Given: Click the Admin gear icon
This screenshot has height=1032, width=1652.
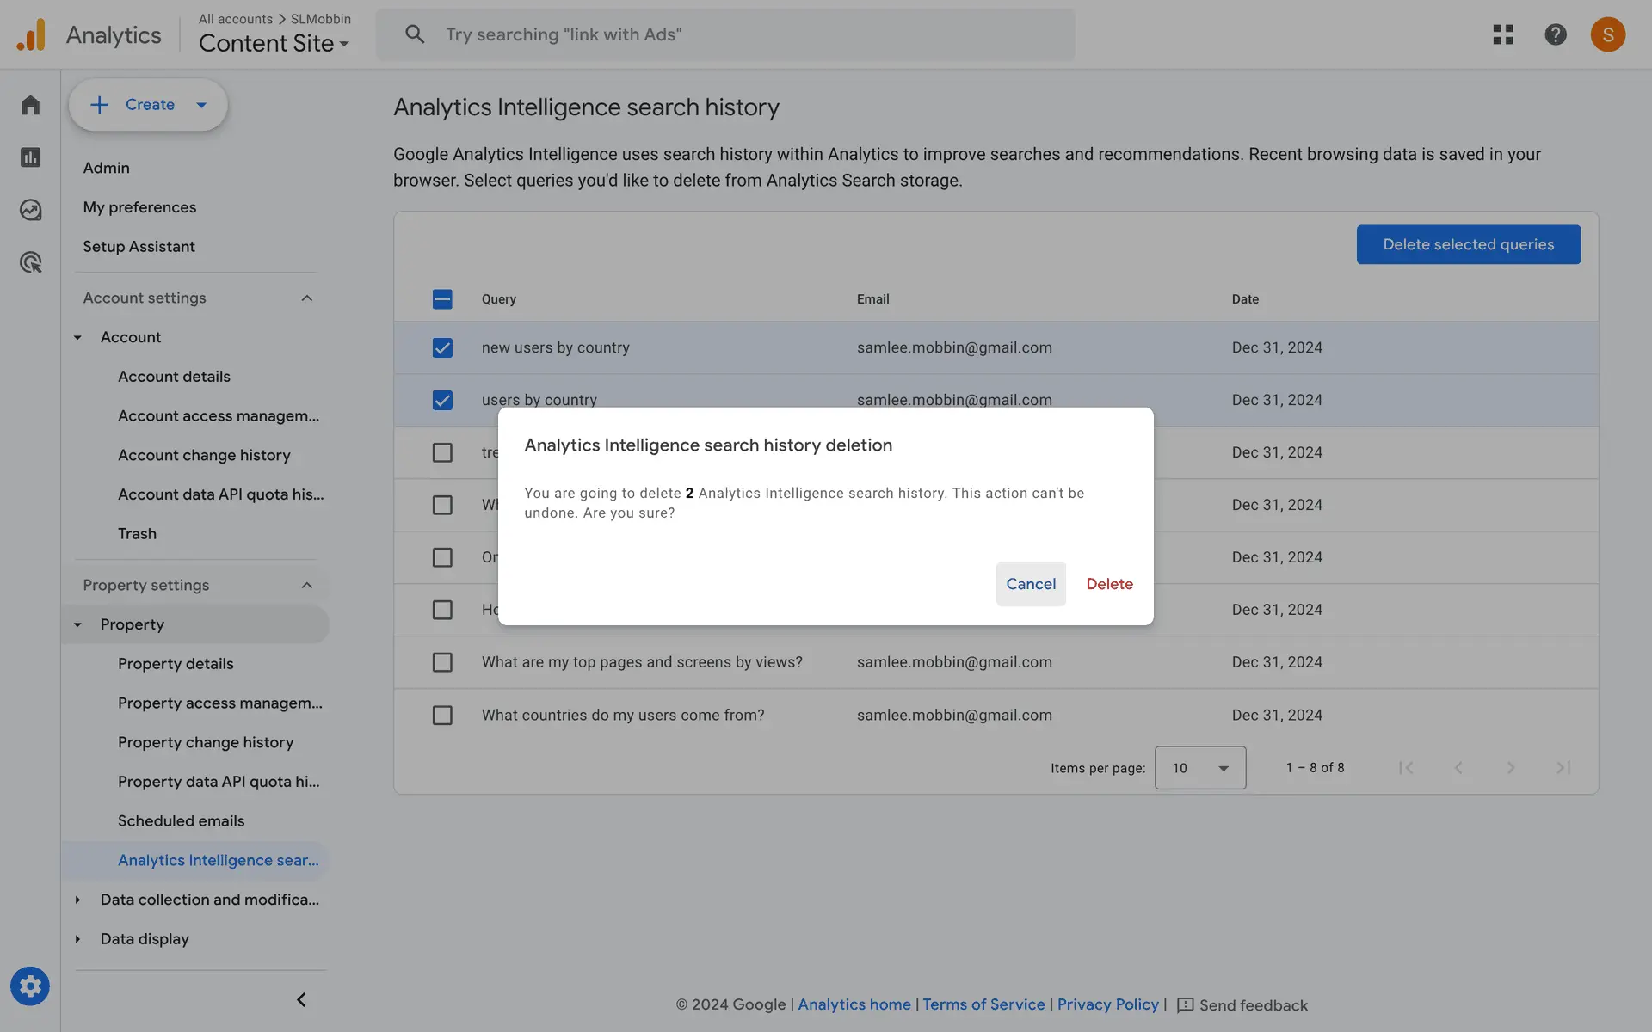Looking at the screenshot, I should click(30, 986).
